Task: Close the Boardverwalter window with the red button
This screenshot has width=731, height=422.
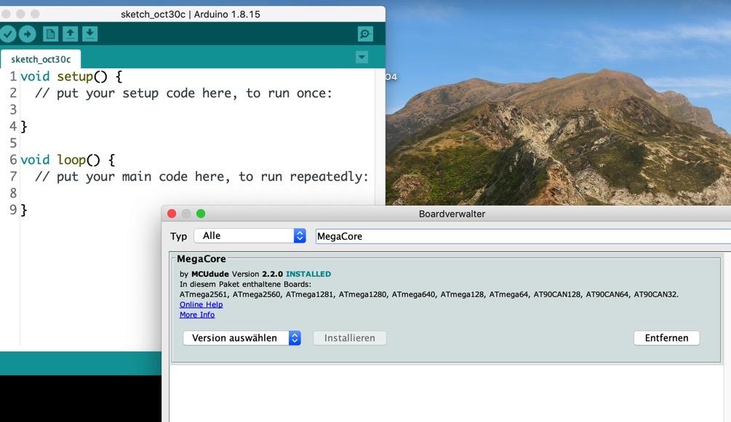Action: click(172, 214)
